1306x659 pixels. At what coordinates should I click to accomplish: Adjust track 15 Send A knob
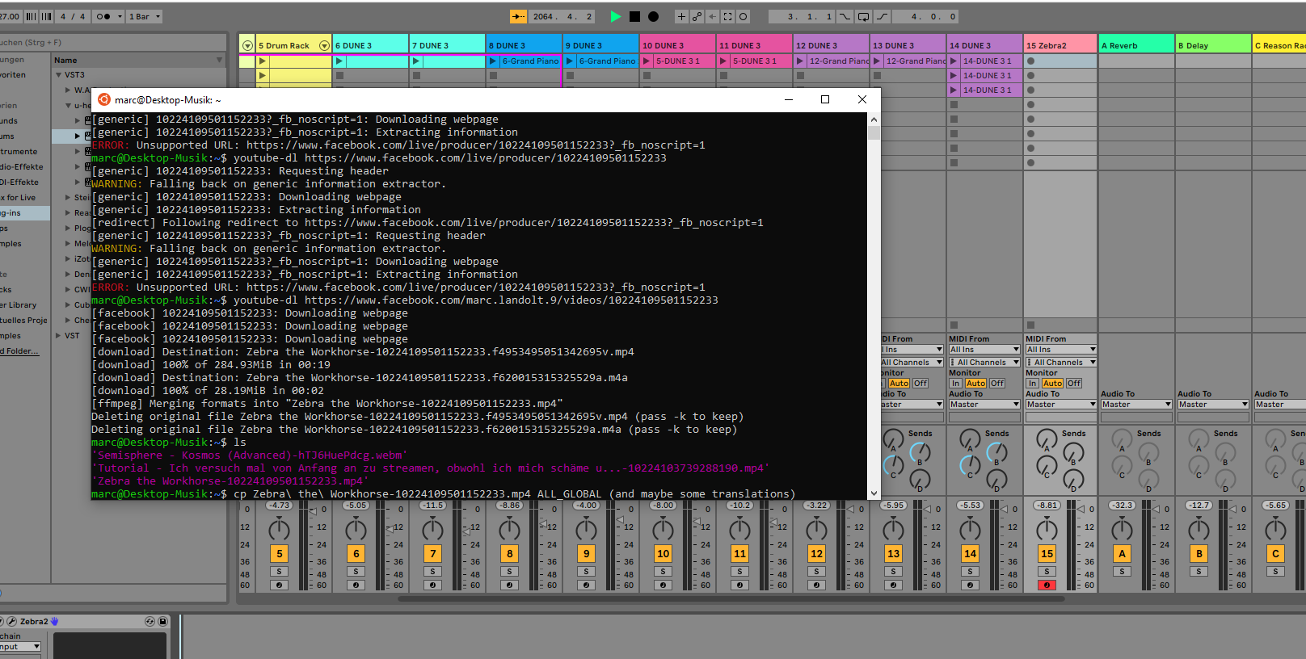tap(1047, 440)
